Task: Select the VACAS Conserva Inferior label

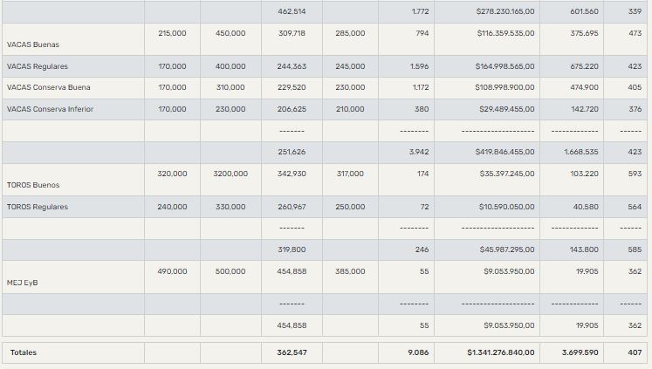Action: (50, 109)
